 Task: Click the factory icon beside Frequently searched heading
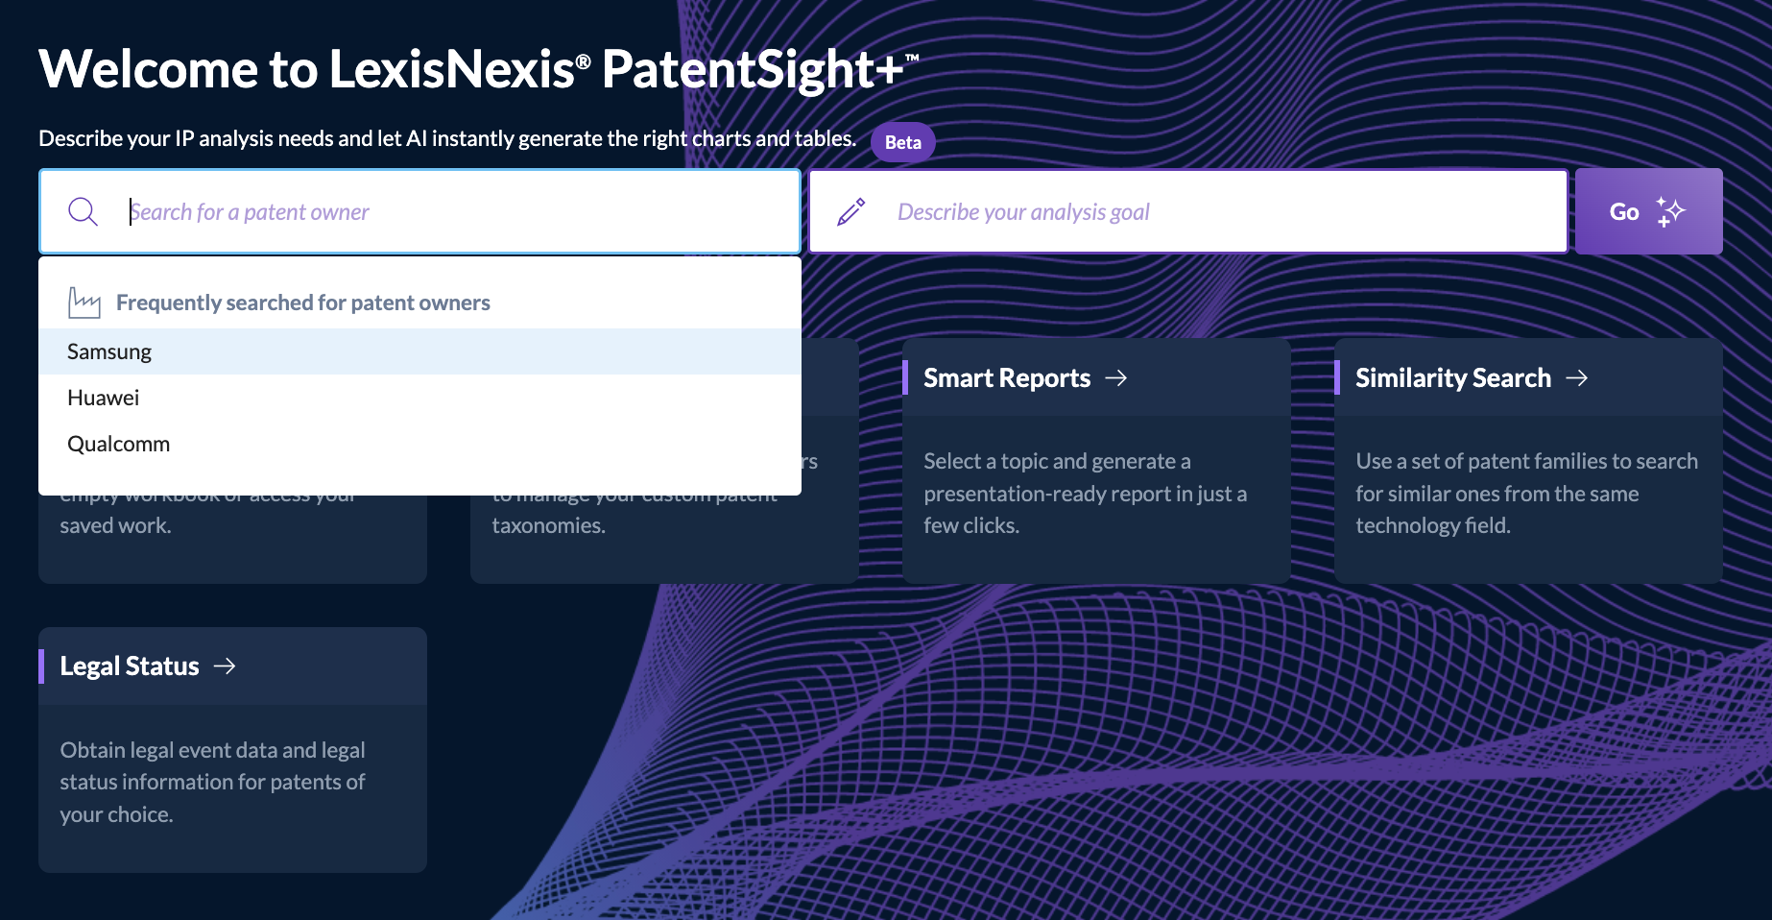pyautogui.click(x=84, y=303)
